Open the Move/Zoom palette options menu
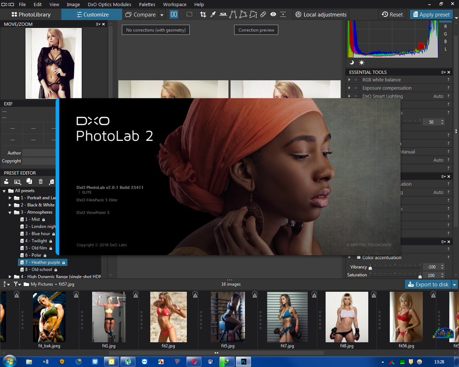459x367 pixels. pos(98,24)
